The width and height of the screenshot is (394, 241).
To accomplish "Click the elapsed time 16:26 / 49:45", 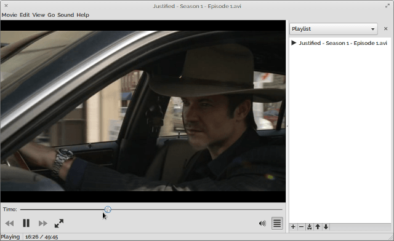I will [41, 237].
